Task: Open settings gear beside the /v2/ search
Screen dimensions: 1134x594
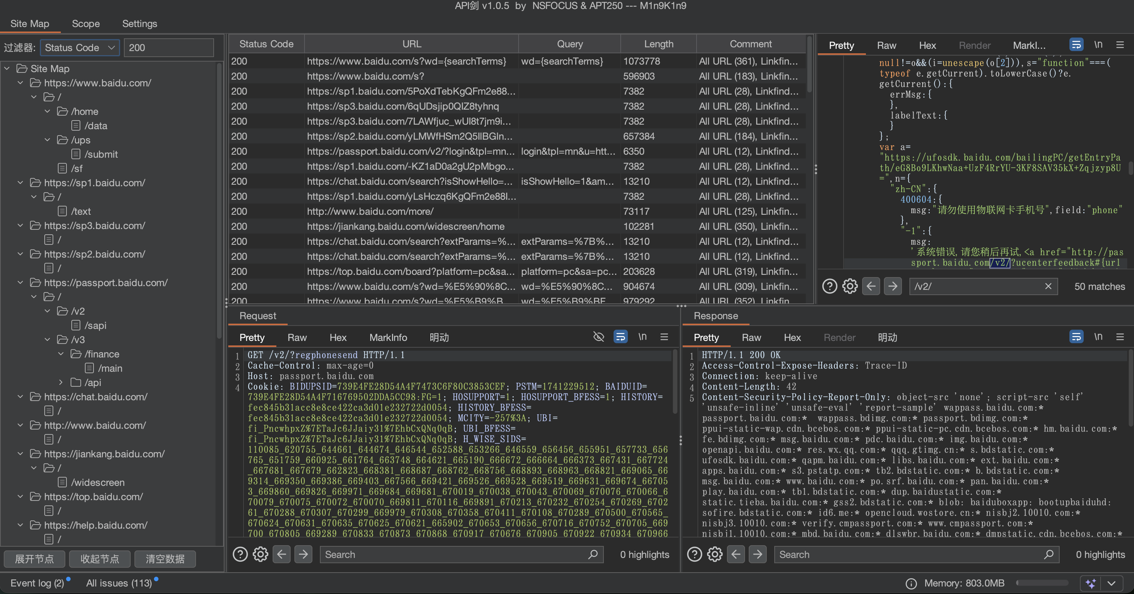Action: [x=850, y=286]
